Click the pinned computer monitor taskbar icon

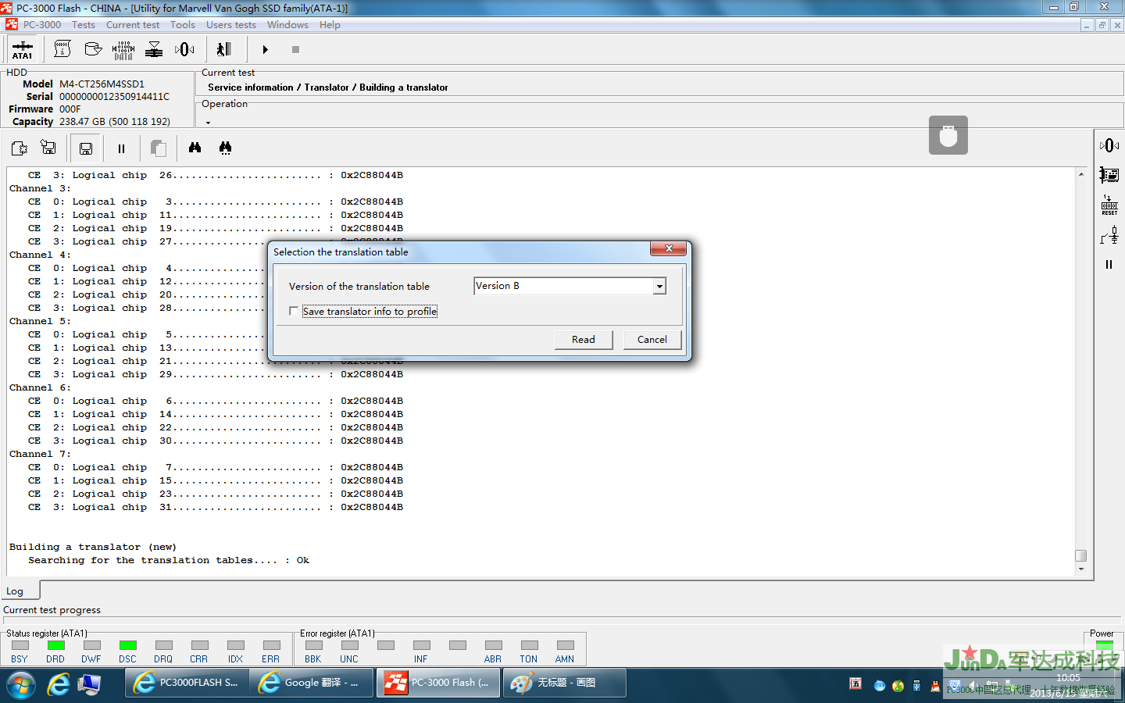[90, 684]
